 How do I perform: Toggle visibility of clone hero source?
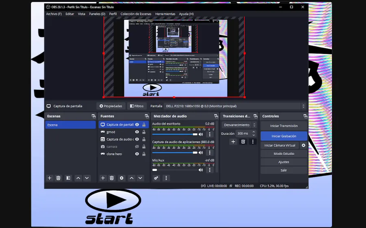(x=137, y=154)
